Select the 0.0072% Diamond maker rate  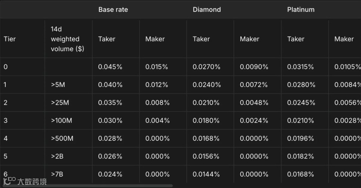(254, 85)
